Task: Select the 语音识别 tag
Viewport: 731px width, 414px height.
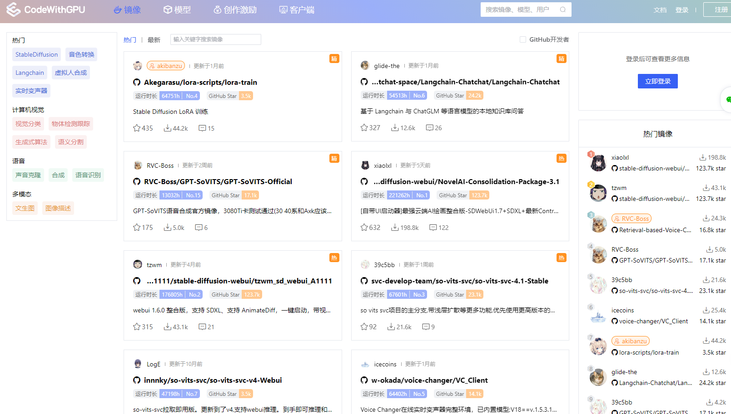Action: coord(88,175)
